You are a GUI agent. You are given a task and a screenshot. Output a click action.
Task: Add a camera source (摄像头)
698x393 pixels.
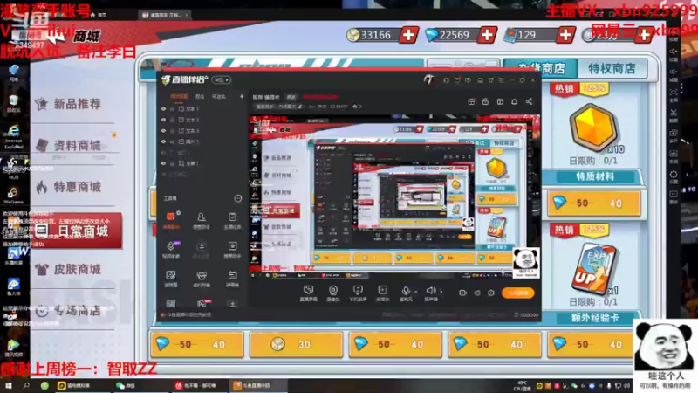coord(333,293)
